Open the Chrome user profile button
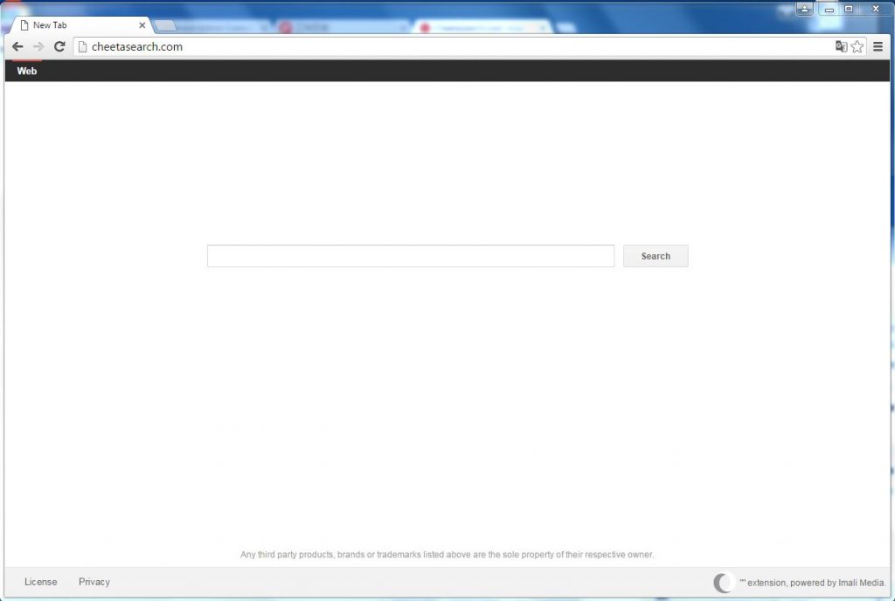The image size is (895, 601). 804,9
